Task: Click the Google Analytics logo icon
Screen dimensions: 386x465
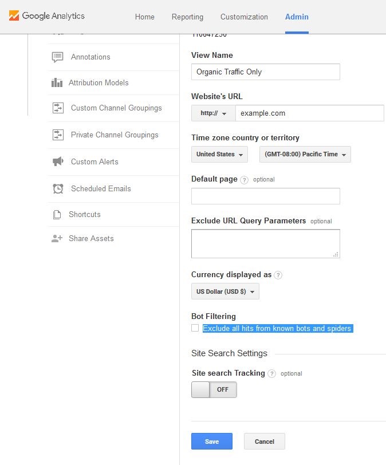Action: 14,15
